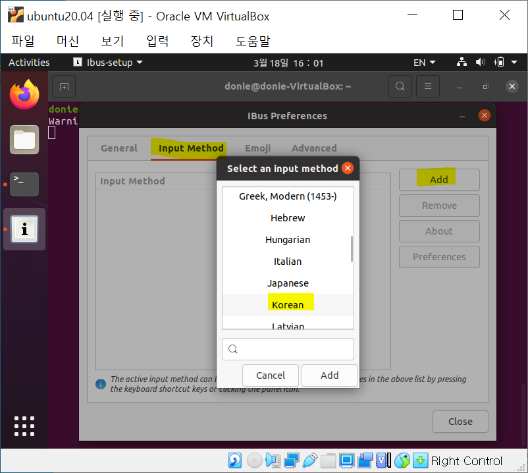Open Firefox from the Ubuntu dock
Screen dimensions: 528x473
click(x=24, y=94)
